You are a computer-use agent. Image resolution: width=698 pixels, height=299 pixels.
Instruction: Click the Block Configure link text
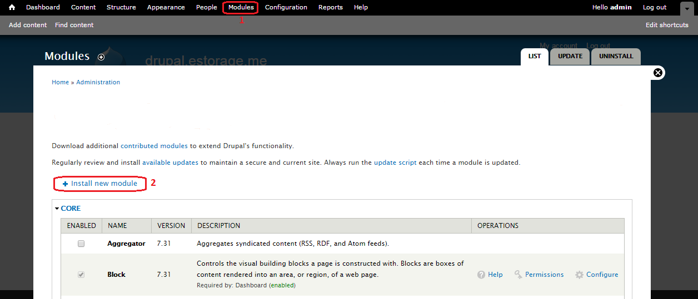tap(602, 275)
